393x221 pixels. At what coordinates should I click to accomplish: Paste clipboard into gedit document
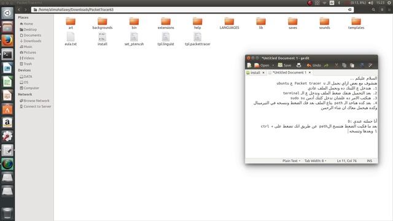(352, 65)
